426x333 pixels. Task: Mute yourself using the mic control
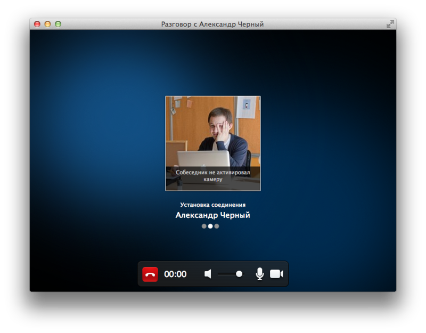[x=259, y=273]
